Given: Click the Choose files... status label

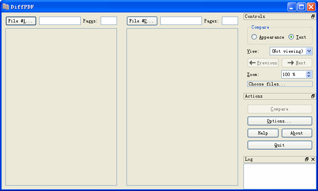Looking at the screenshot, I should 280,84.
